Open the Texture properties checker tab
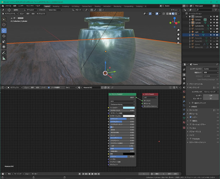This screenshot has width=220, height=179. [184, 128]
